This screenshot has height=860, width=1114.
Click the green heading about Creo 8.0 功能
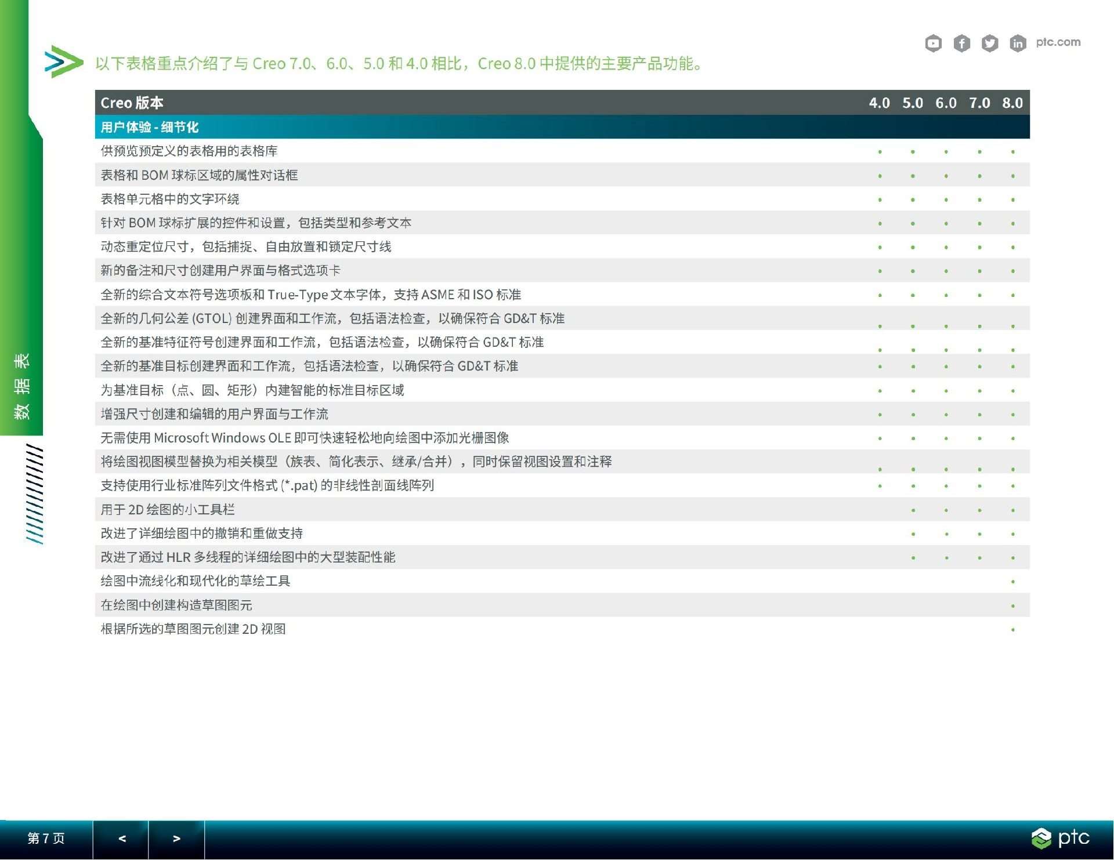coord(400,63)
